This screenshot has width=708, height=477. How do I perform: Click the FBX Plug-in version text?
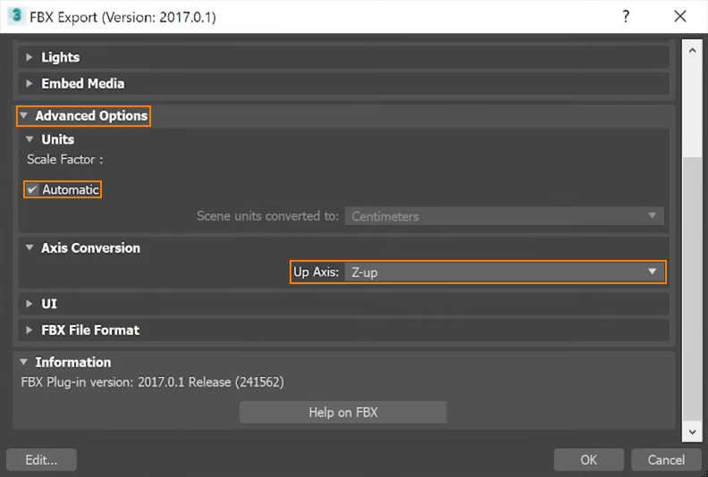tap(153, 382)
